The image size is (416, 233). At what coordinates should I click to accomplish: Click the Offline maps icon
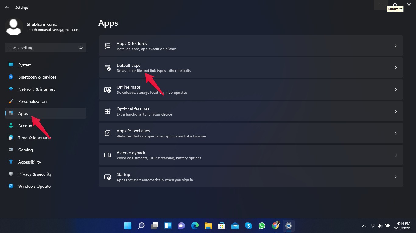point(108,89)
